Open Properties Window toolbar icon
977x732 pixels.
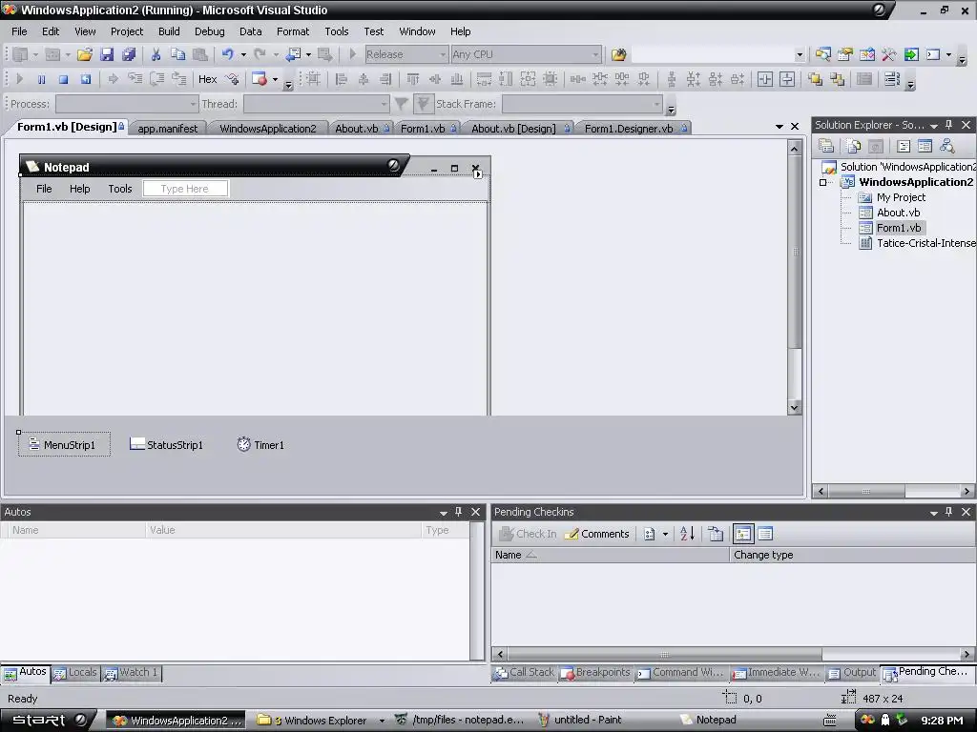pos(845,54)
